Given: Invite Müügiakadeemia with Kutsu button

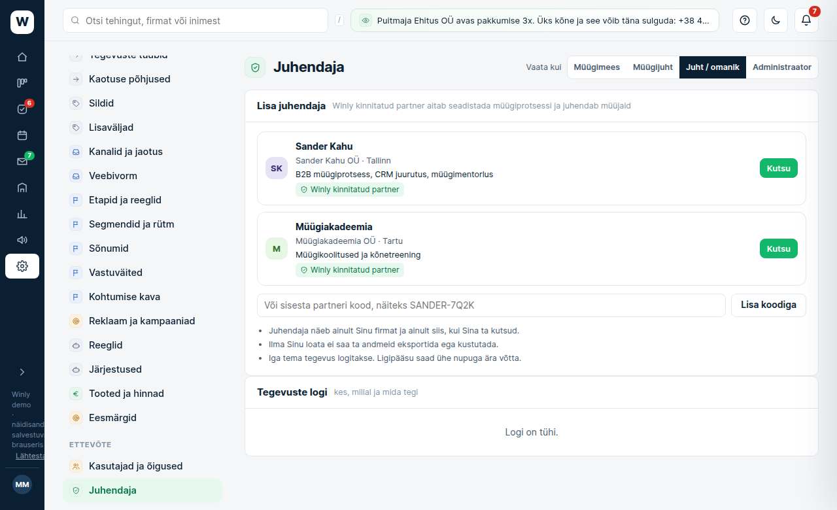Looking at the screenshot, I should pos(779,248).
